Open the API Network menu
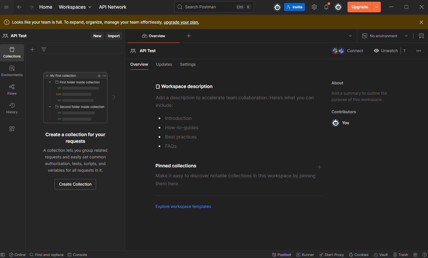 [113, 7]
